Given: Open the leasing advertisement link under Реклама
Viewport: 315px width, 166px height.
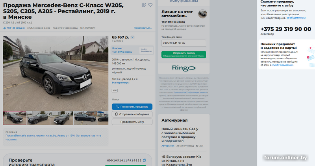Looking at the screenshot, I should coord(53,137).
